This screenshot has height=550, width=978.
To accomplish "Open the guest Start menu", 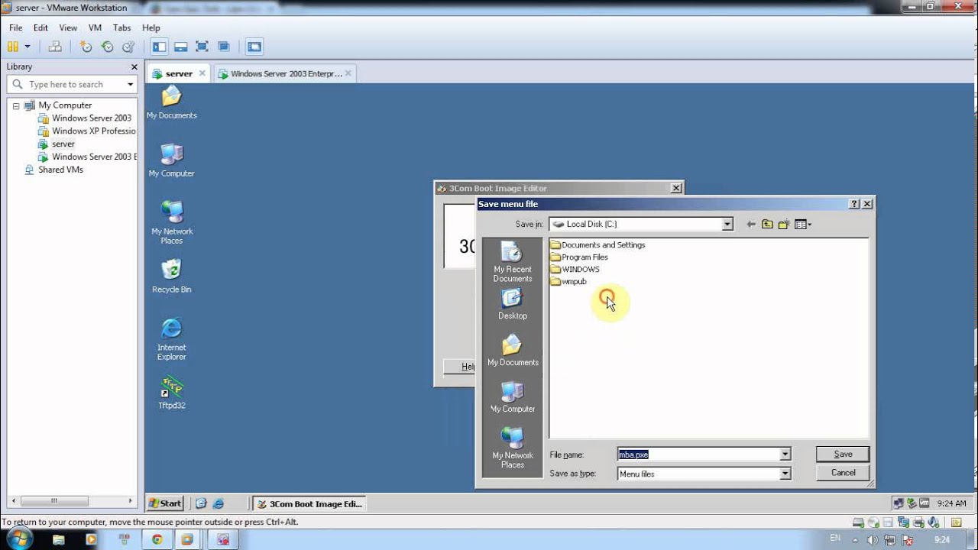I will 166,503.
